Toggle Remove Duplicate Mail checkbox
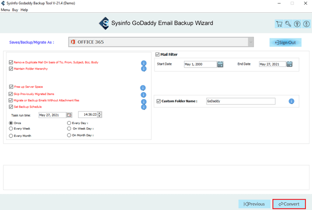Image resolution: width=312 pixels, height=210 pixels. (x=11, y=62)
